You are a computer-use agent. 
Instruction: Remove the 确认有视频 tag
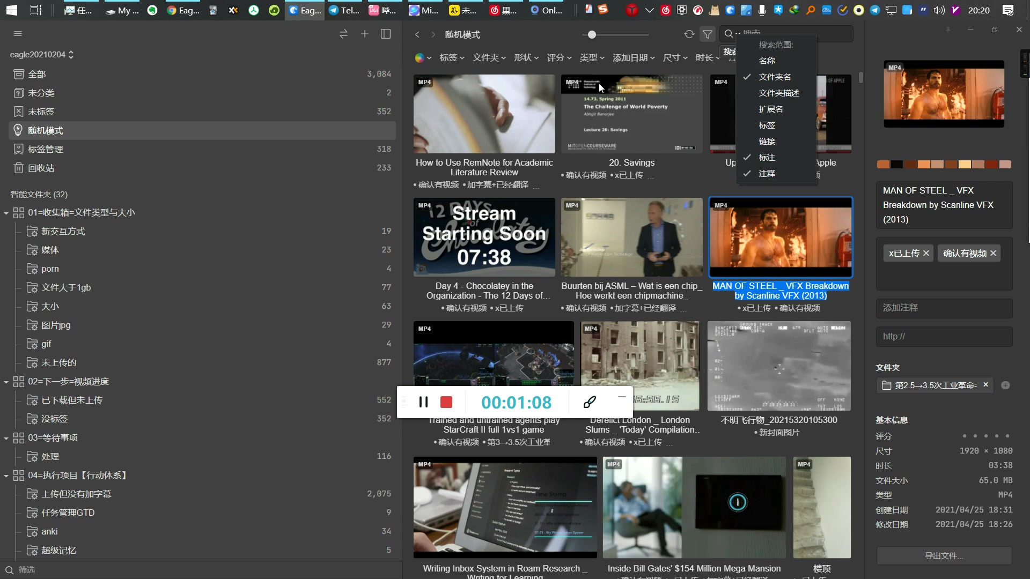pyautogui.click(x=993, y=254)
